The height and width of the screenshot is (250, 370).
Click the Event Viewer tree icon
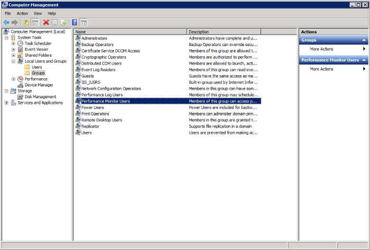(20, 49)
